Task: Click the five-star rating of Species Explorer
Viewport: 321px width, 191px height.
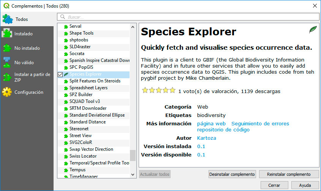Action: (159, 90)
